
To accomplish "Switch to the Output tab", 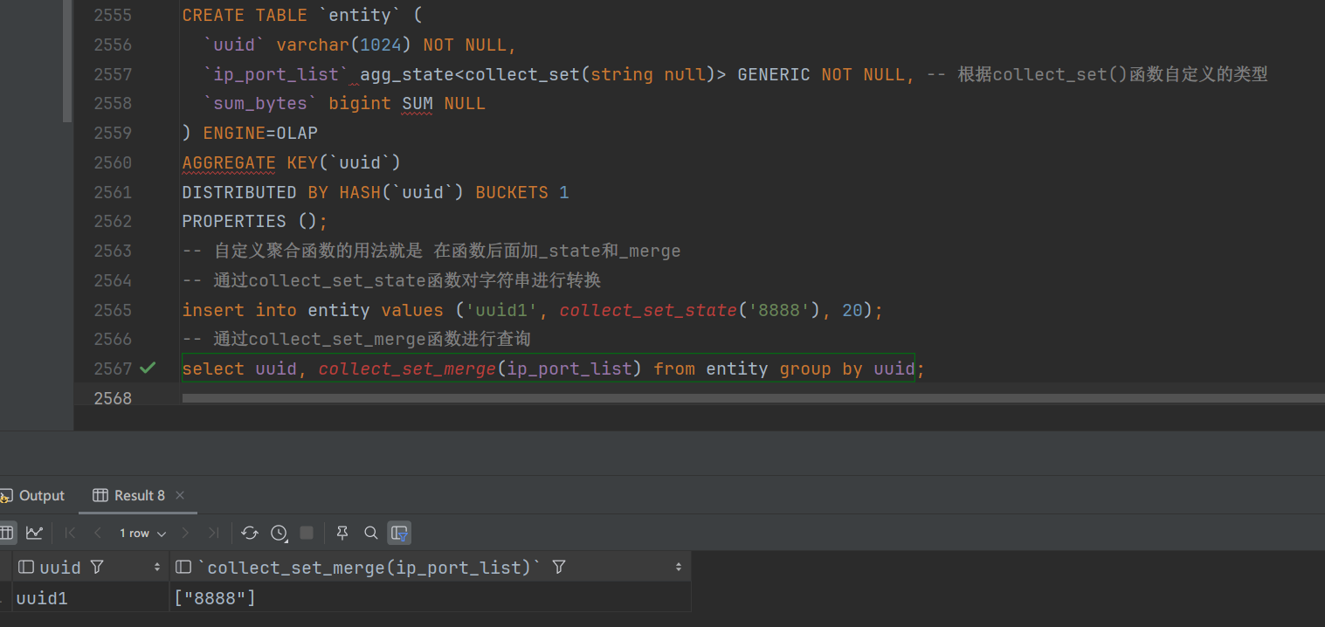I will point(32,495).
